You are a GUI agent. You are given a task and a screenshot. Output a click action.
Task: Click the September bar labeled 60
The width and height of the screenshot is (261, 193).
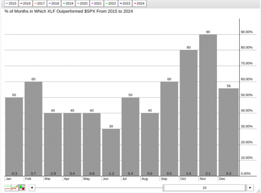click(169, 129)
